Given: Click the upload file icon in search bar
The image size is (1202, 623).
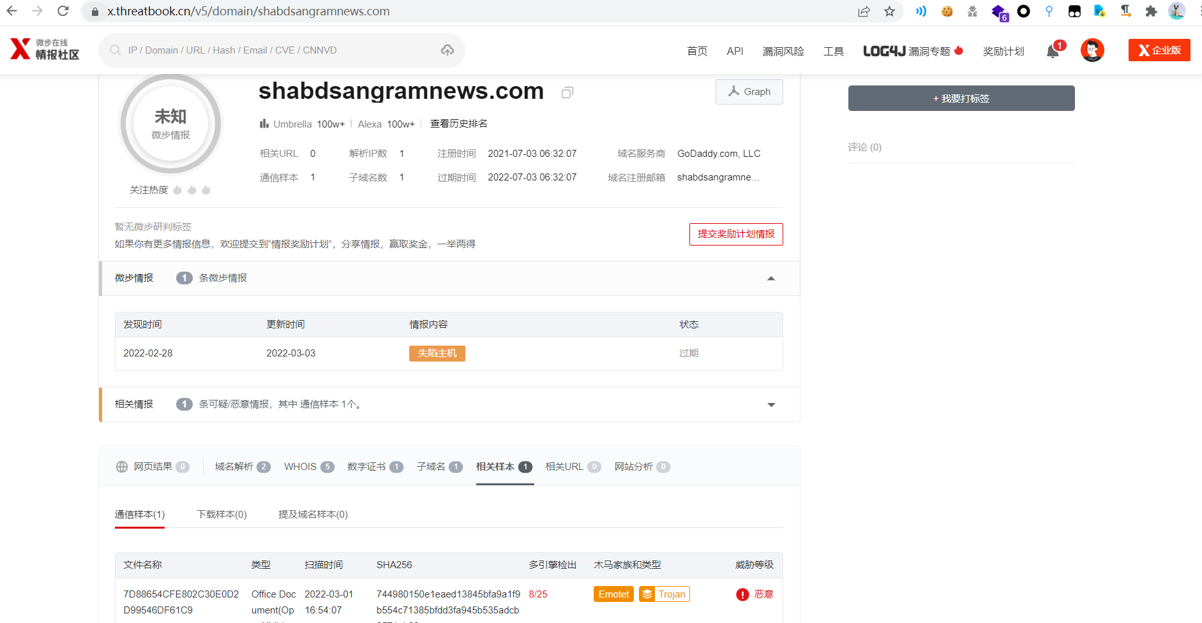Looking at the screenshot, I should (x=447, y=50).
